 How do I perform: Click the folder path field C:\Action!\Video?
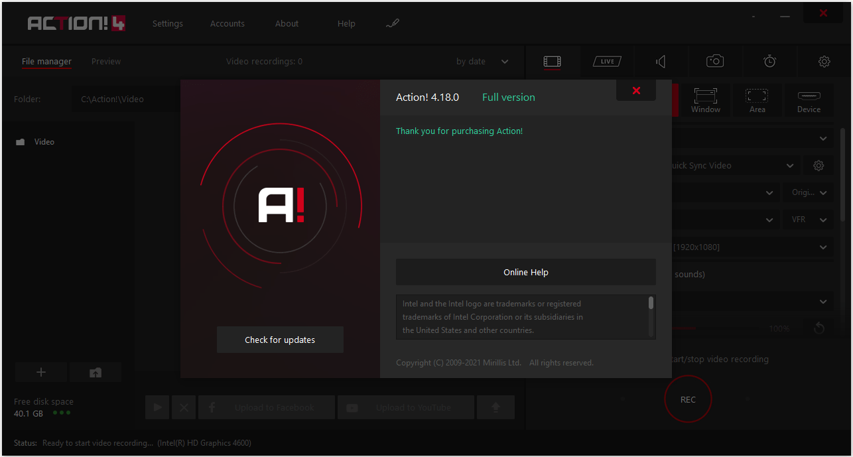tap(126, 99)
